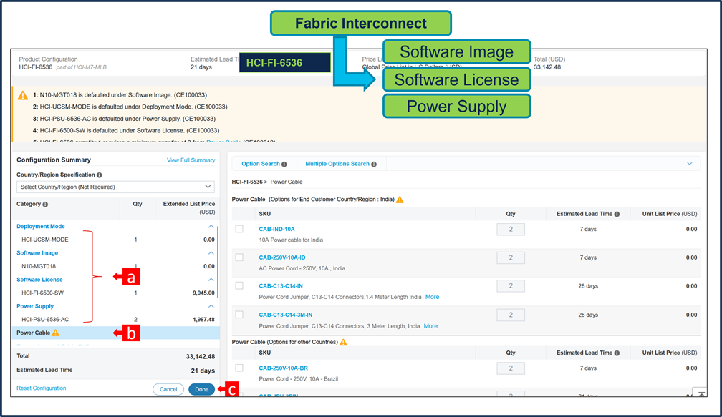Viewport: 722px width, 417px height.
Task: Click More link for 3 Meter jumper
Action: (430, 326)
